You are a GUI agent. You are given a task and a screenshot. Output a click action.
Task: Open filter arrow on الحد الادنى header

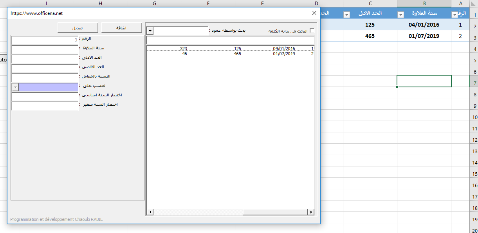[346, 15]
